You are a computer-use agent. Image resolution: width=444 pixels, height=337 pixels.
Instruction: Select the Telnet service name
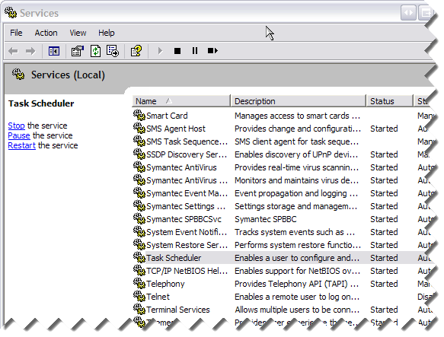point(158,297)
